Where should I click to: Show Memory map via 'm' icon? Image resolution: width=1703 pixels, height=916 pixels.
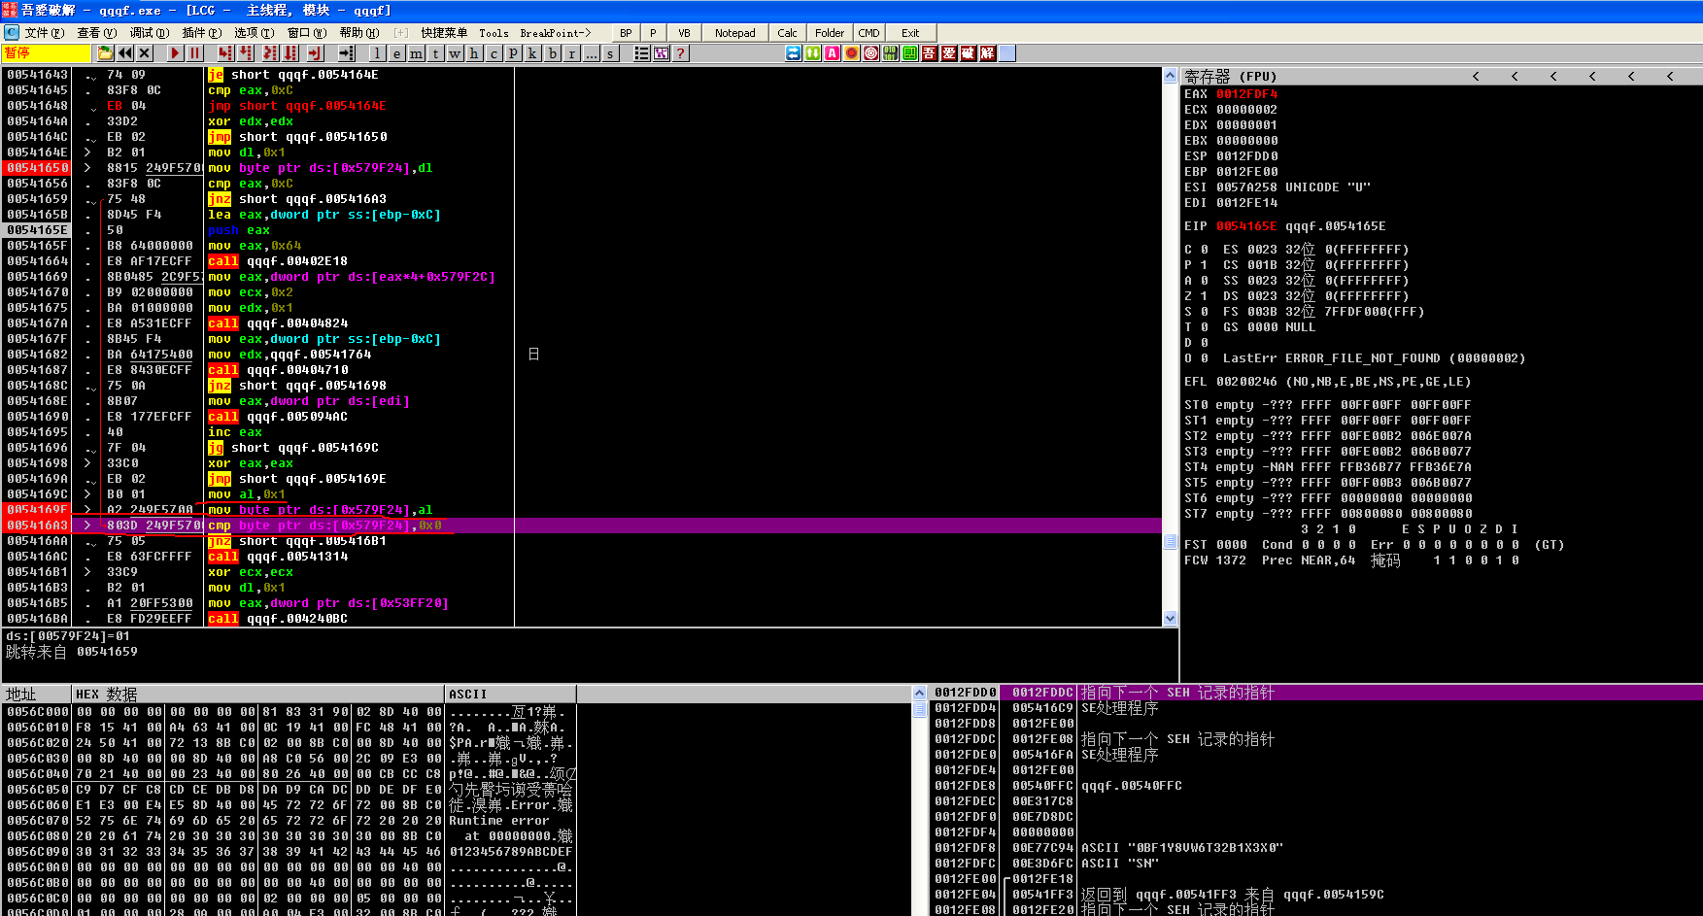[416, 53]
